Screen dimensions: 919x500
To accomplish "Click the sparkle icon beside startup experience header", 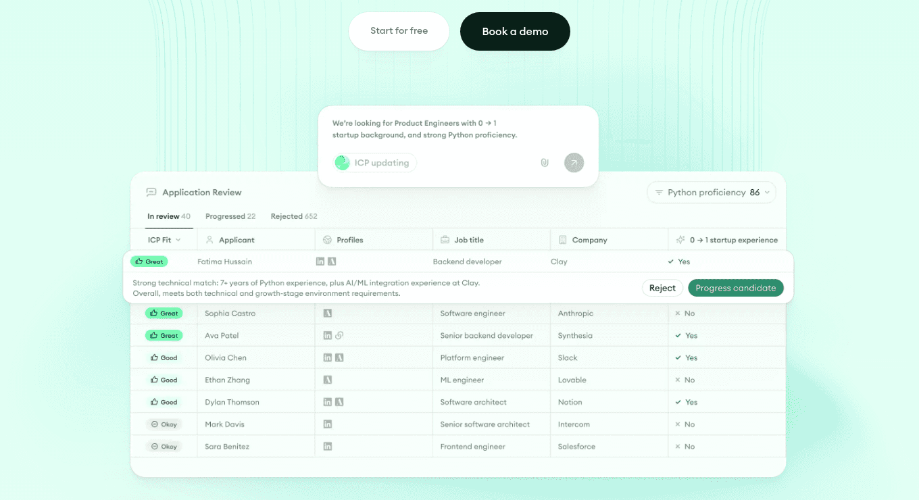I will [680, 240].
